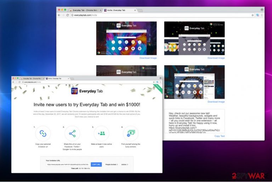Screen dimensions: 272x182
Task: Open Chrome menu dots in rear window
Action: pos(262,15)
